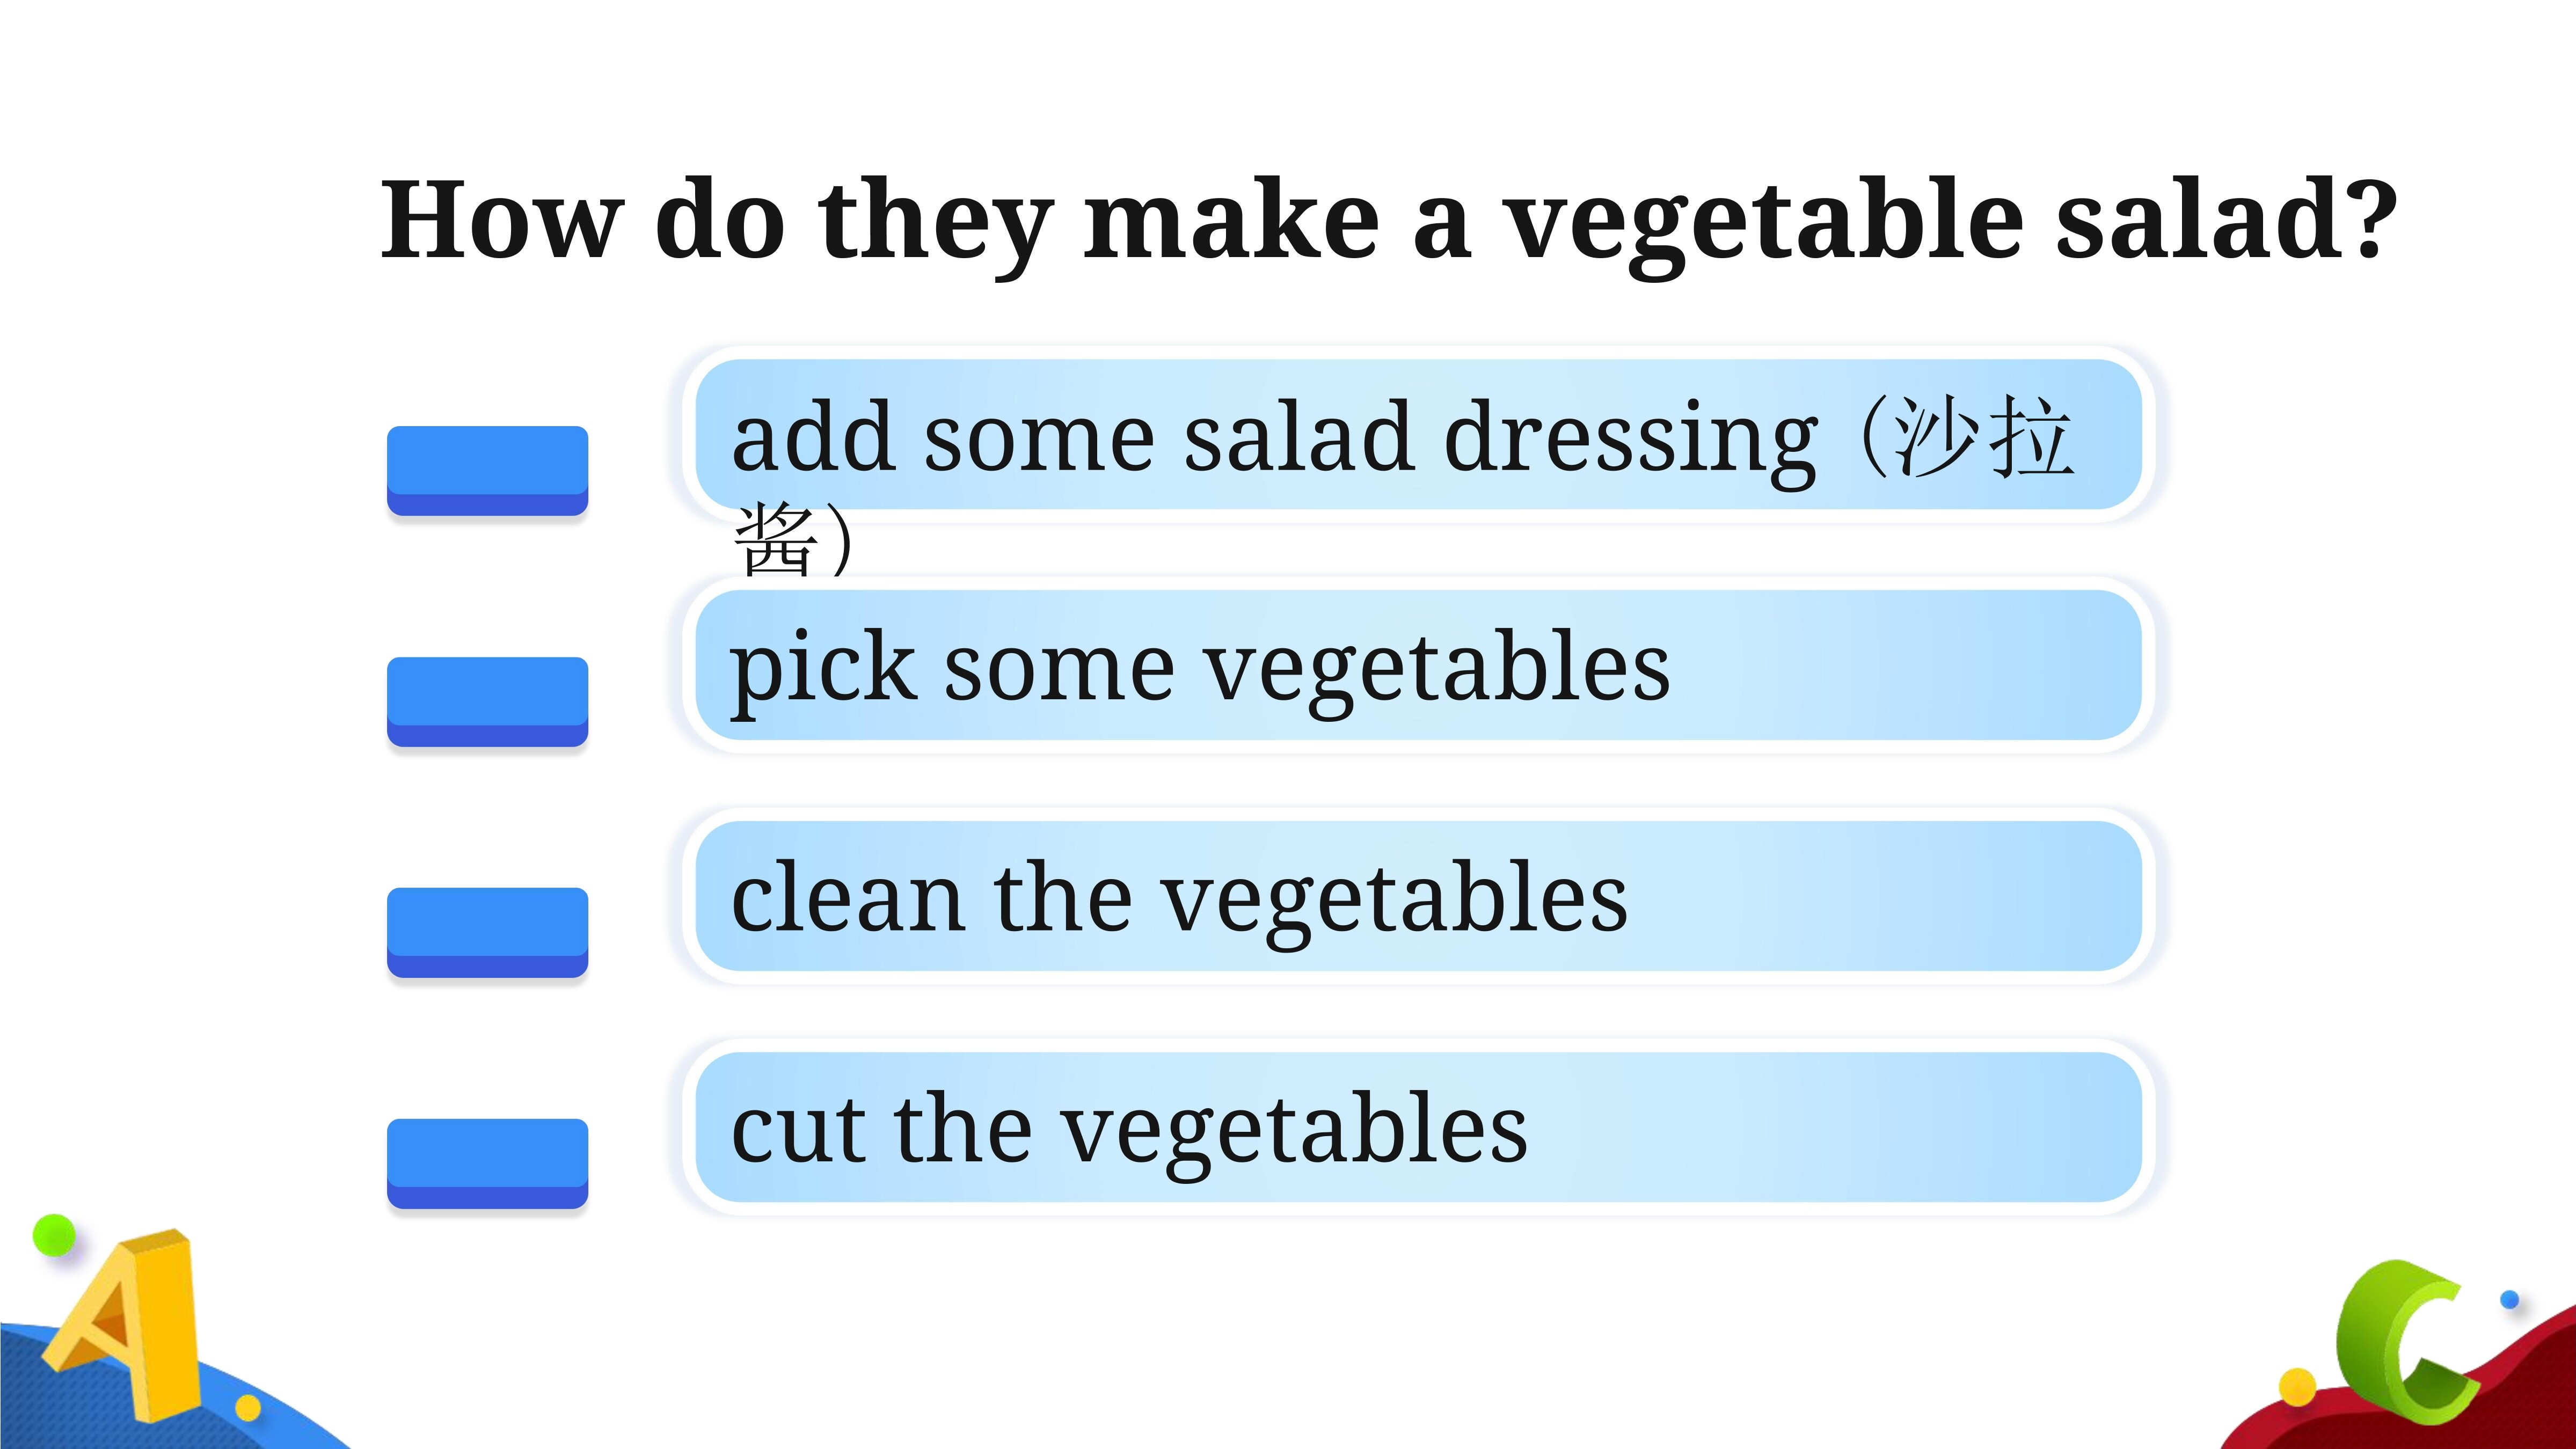Click the 'add some salad dressing' box

tap(1418, 434)
